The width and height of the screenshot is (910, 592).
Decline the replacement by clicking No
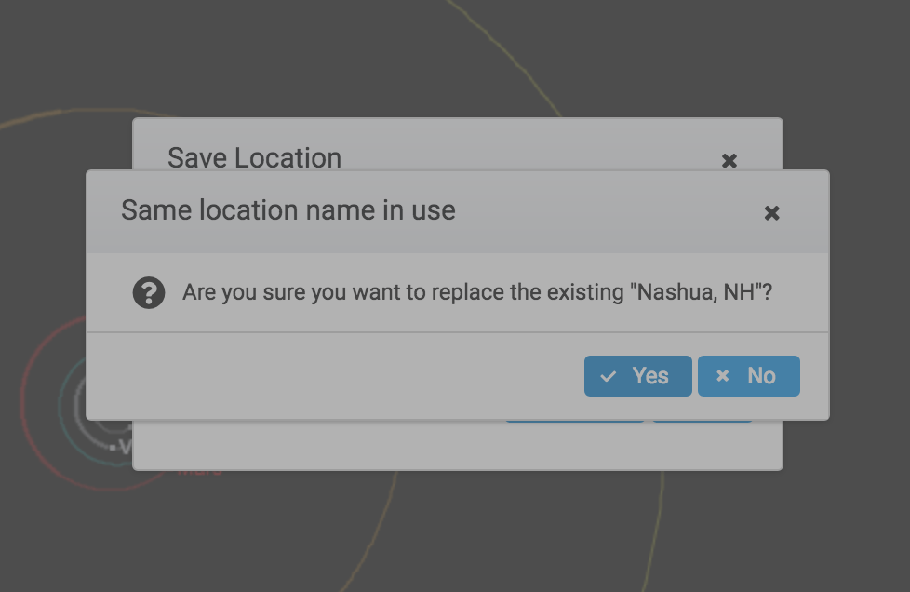pyautogui.click(x=749, y=376)
